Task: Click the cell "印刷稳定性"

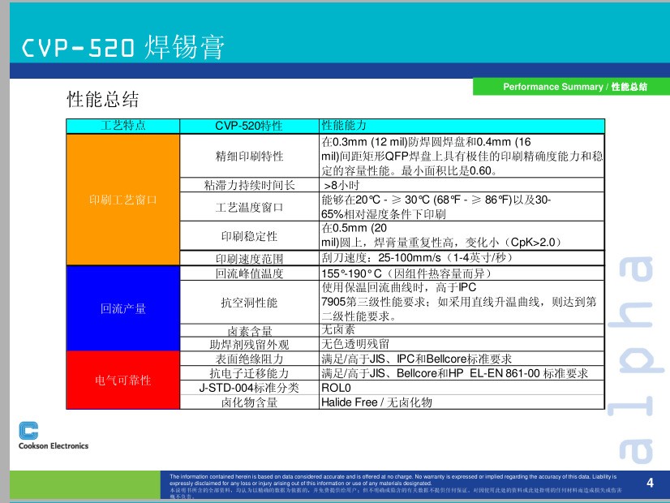Action: [249, 236]
